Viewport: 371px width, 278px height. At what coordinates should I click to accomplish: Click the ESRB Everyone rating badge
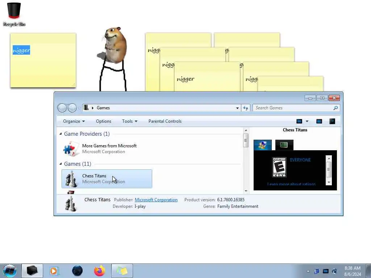point(279,167)
